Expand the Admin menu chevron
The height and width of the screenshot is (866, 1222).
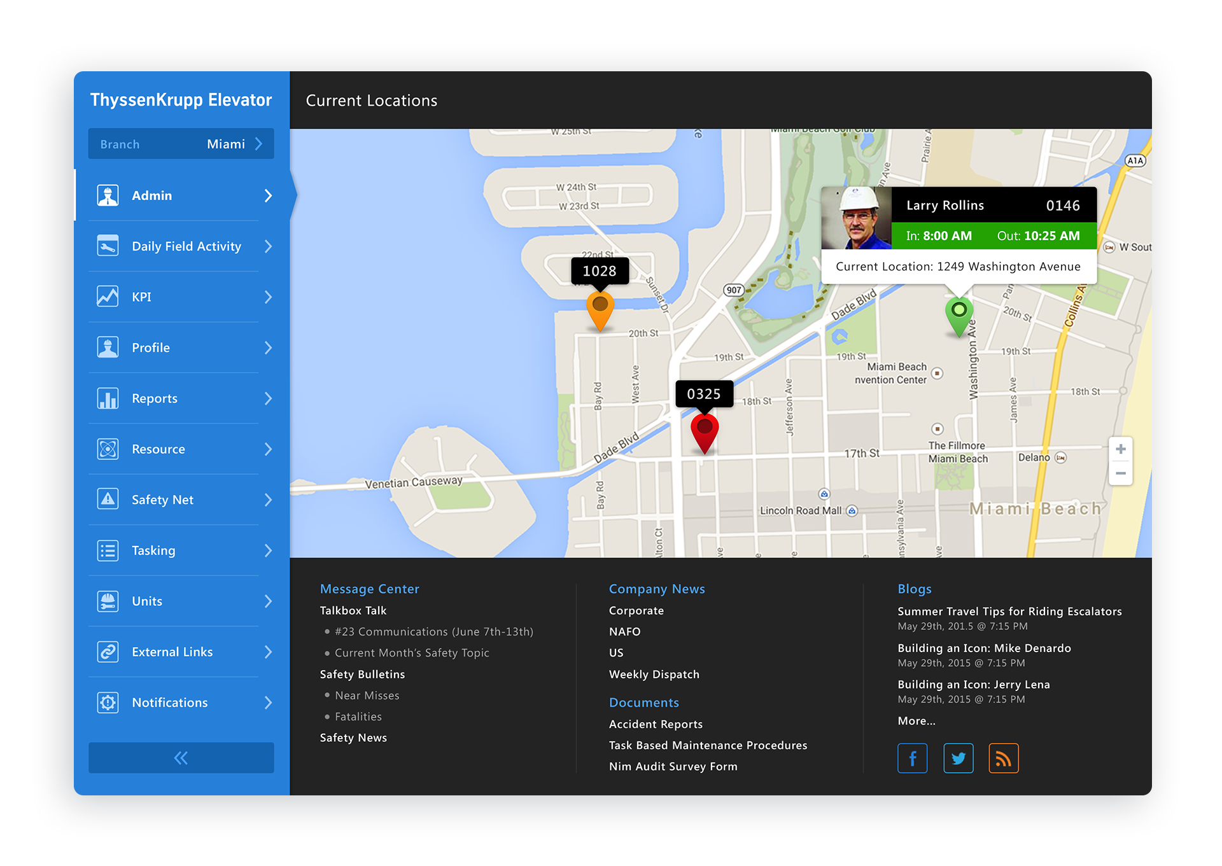pos(268,195)
